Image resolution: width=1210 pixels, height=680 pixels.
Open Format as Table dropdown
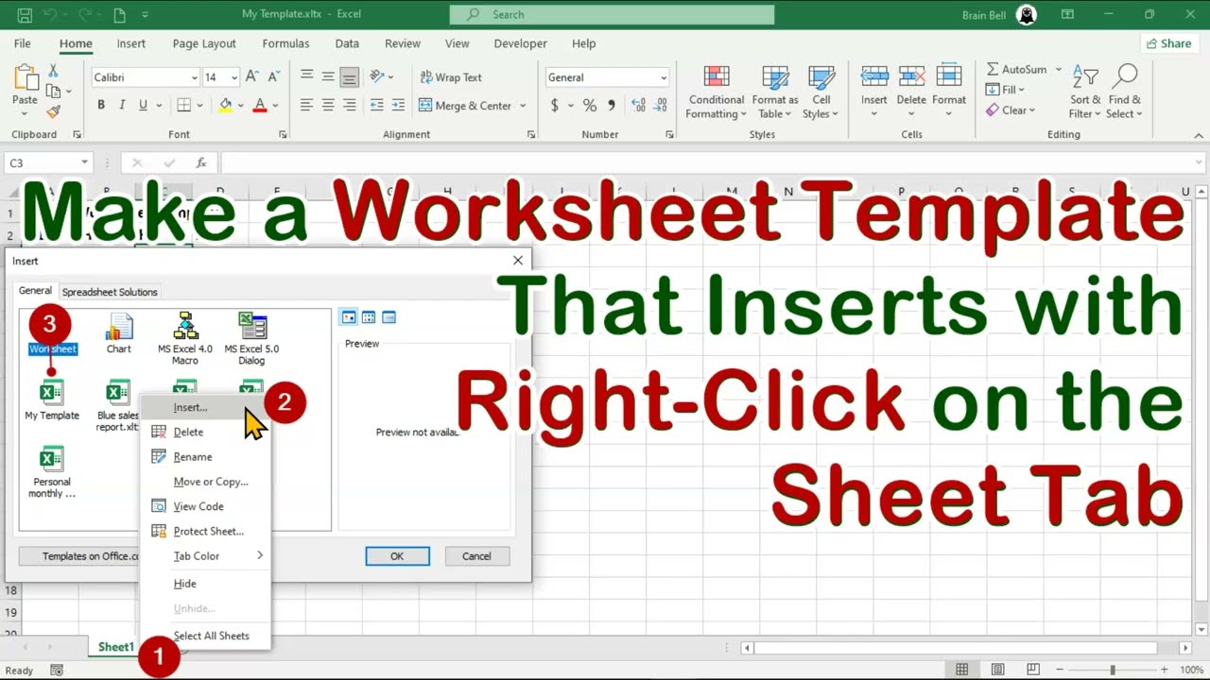774,92
